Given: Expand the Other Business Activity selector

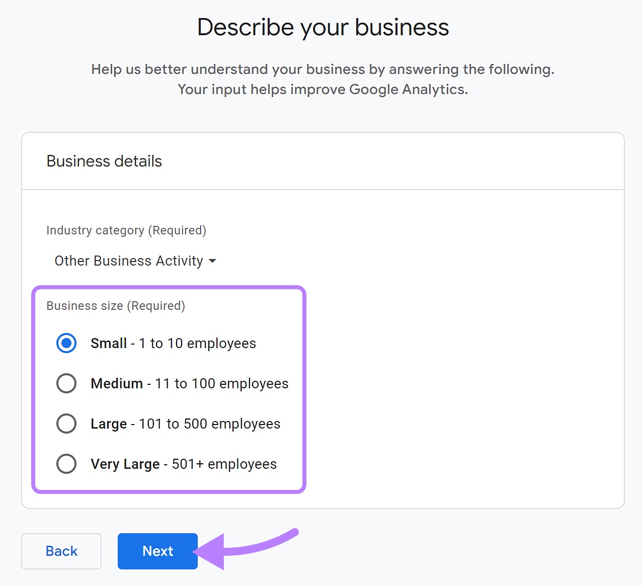Looking at the screenshot, I should coord(135,261).
